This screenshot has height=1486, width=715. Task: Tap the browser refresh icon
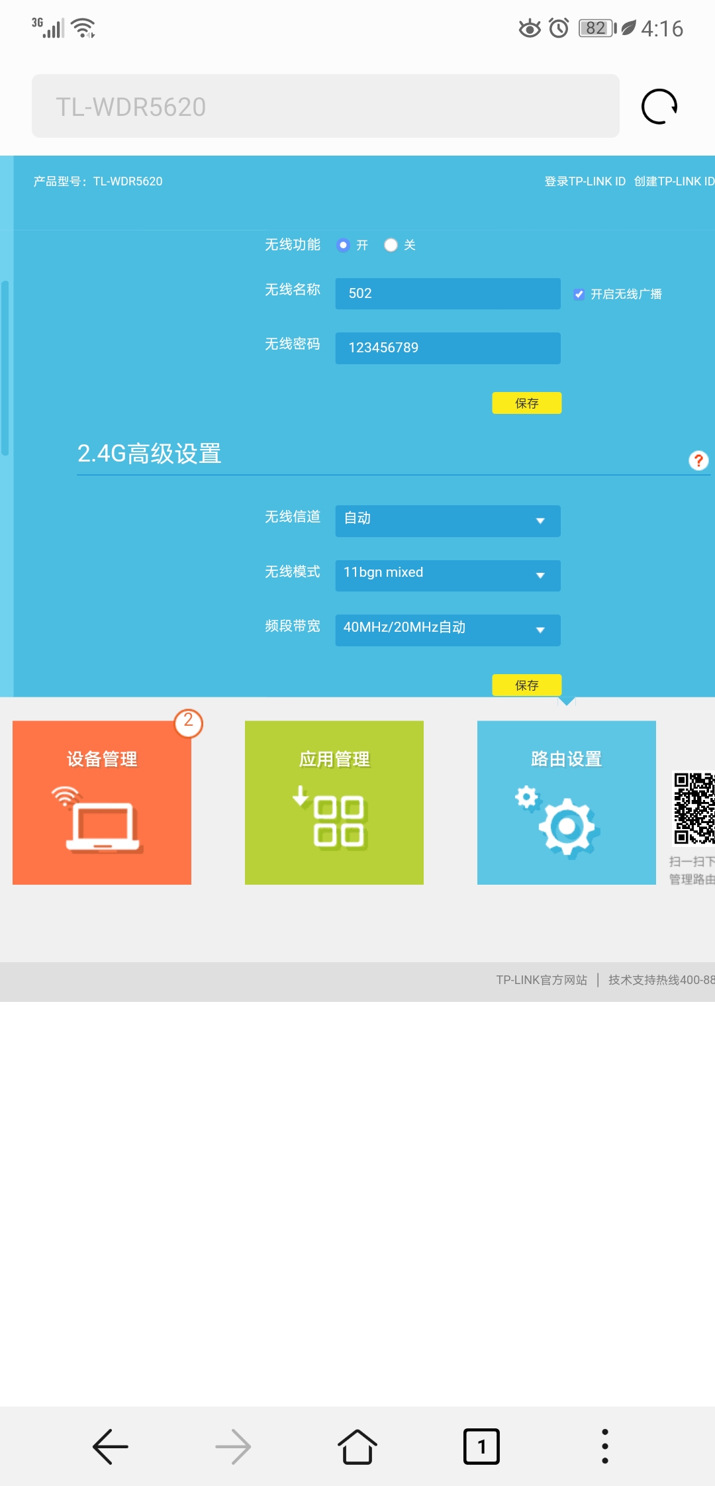(x=659, y=107)
